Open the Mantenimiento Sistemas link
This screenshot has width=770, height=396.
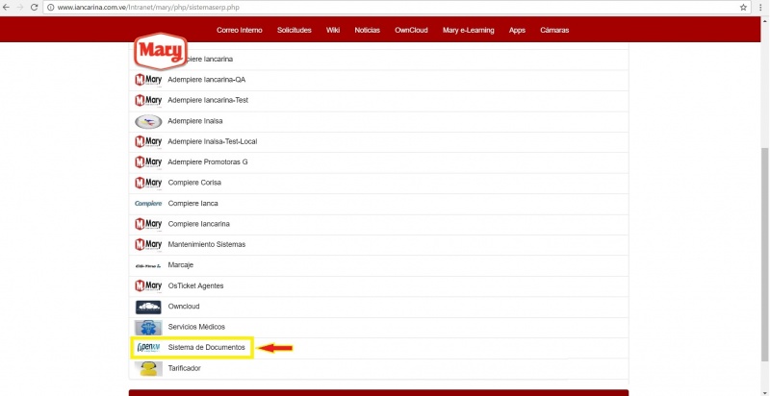[207, 244]
